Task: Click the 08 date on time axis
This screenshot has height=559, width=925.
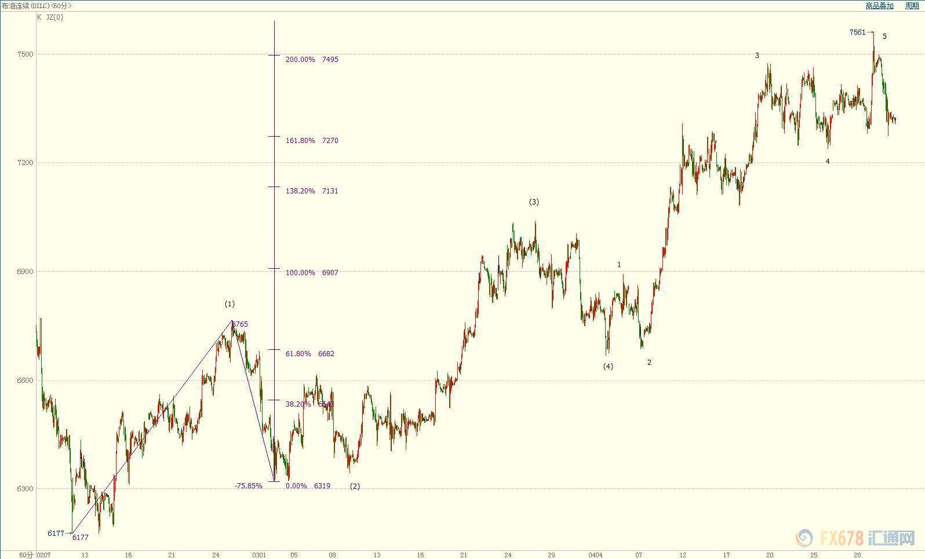Action: tap(333, 555)
